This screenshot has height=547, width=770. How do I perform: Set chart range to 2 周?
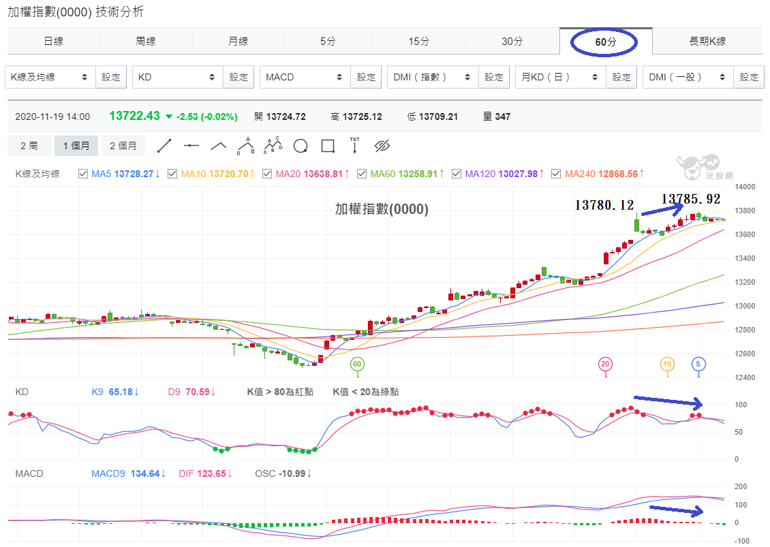coord(29,146)
